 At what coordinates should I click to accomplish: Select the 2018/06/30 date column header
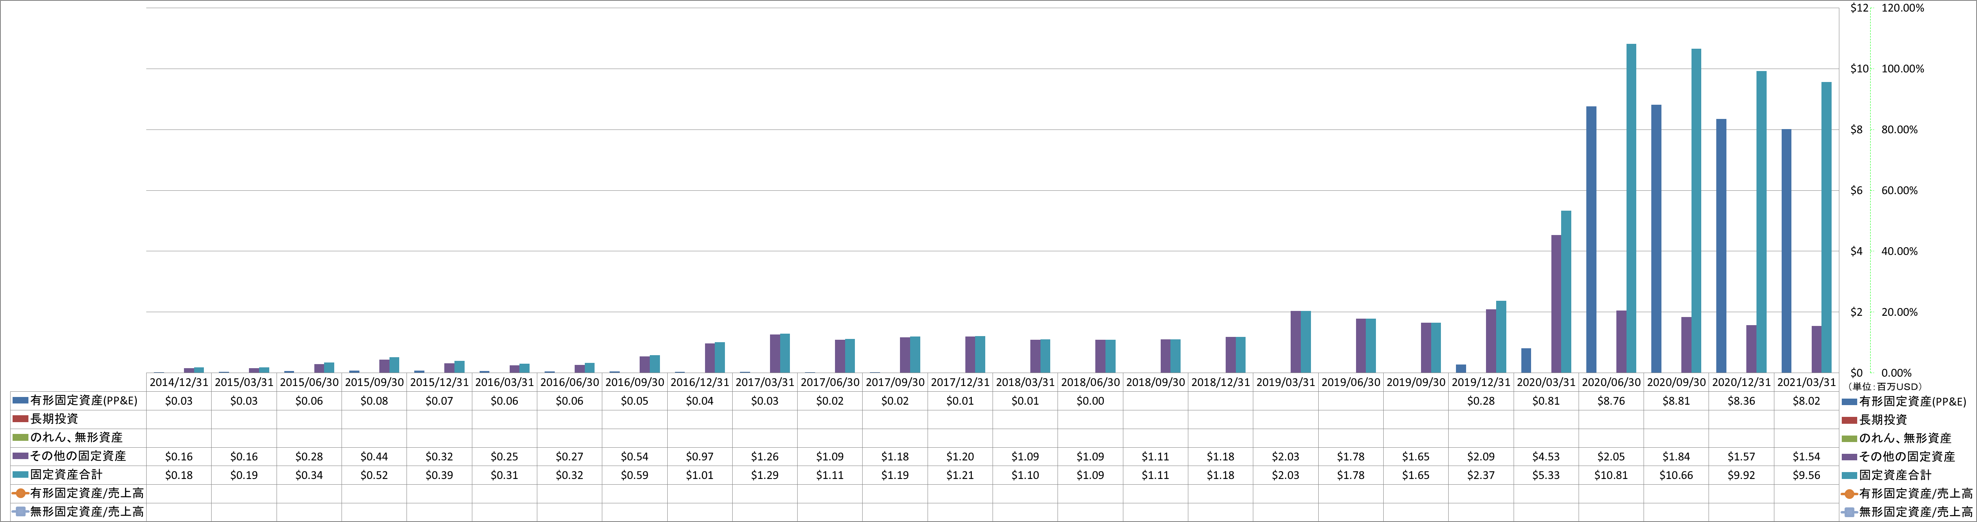[x=1090, y=382]
